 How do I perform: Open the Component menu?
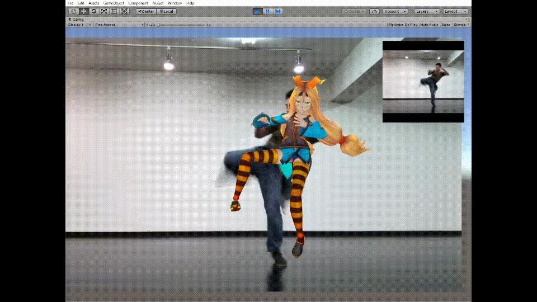click(138, 3)
